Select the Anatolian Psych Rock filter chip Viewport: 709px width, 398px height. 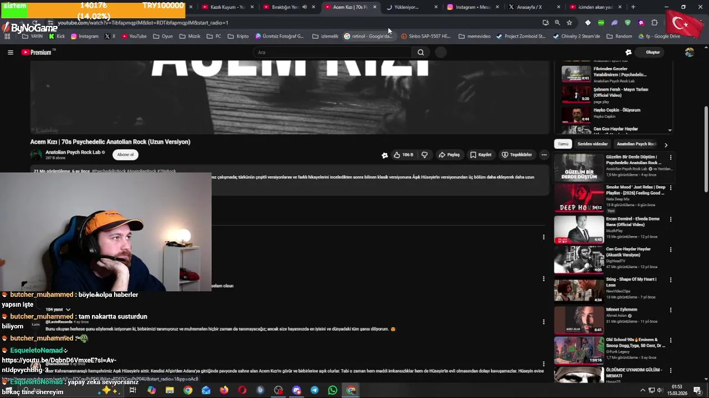pos(636,144)
